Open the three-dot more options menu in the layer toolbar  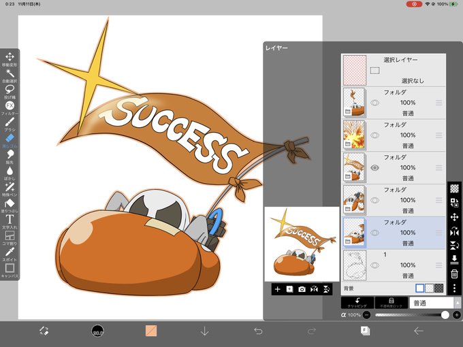pos(454,288)
